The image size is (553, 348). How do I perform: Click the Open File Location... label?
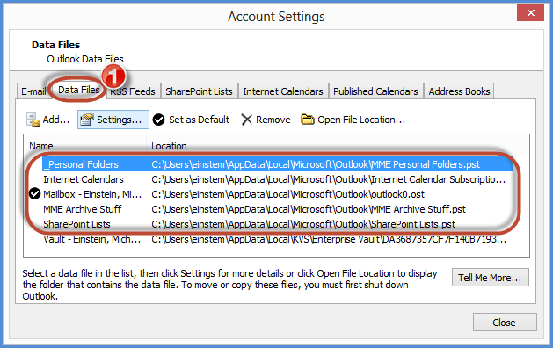[x=361, y=120]
